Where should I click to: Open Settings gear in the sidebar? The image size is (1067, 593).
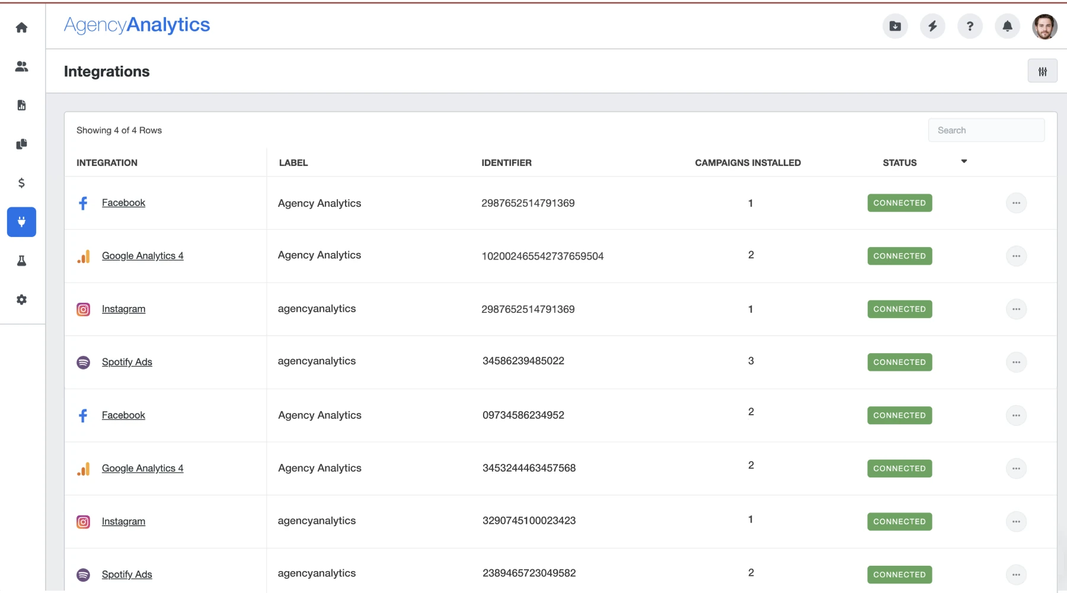[x=21, y=300]
